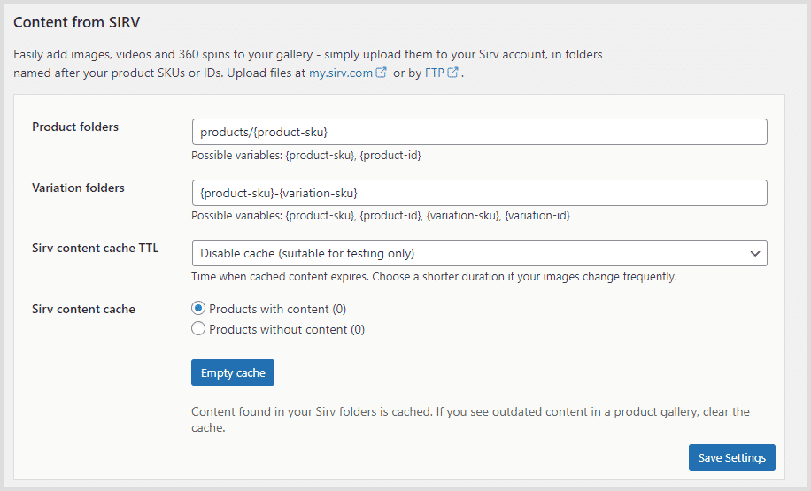Click the Sirv content cache TTL label
Viewport: 811px width, 491px height.
[x=95, y=248]
